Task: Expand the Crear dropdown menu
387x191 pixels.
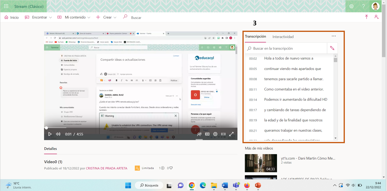Action: [x=106, y=17]
